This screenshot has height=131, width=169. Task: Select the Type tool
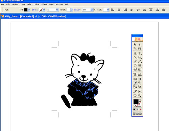click(x=140, y=53)
